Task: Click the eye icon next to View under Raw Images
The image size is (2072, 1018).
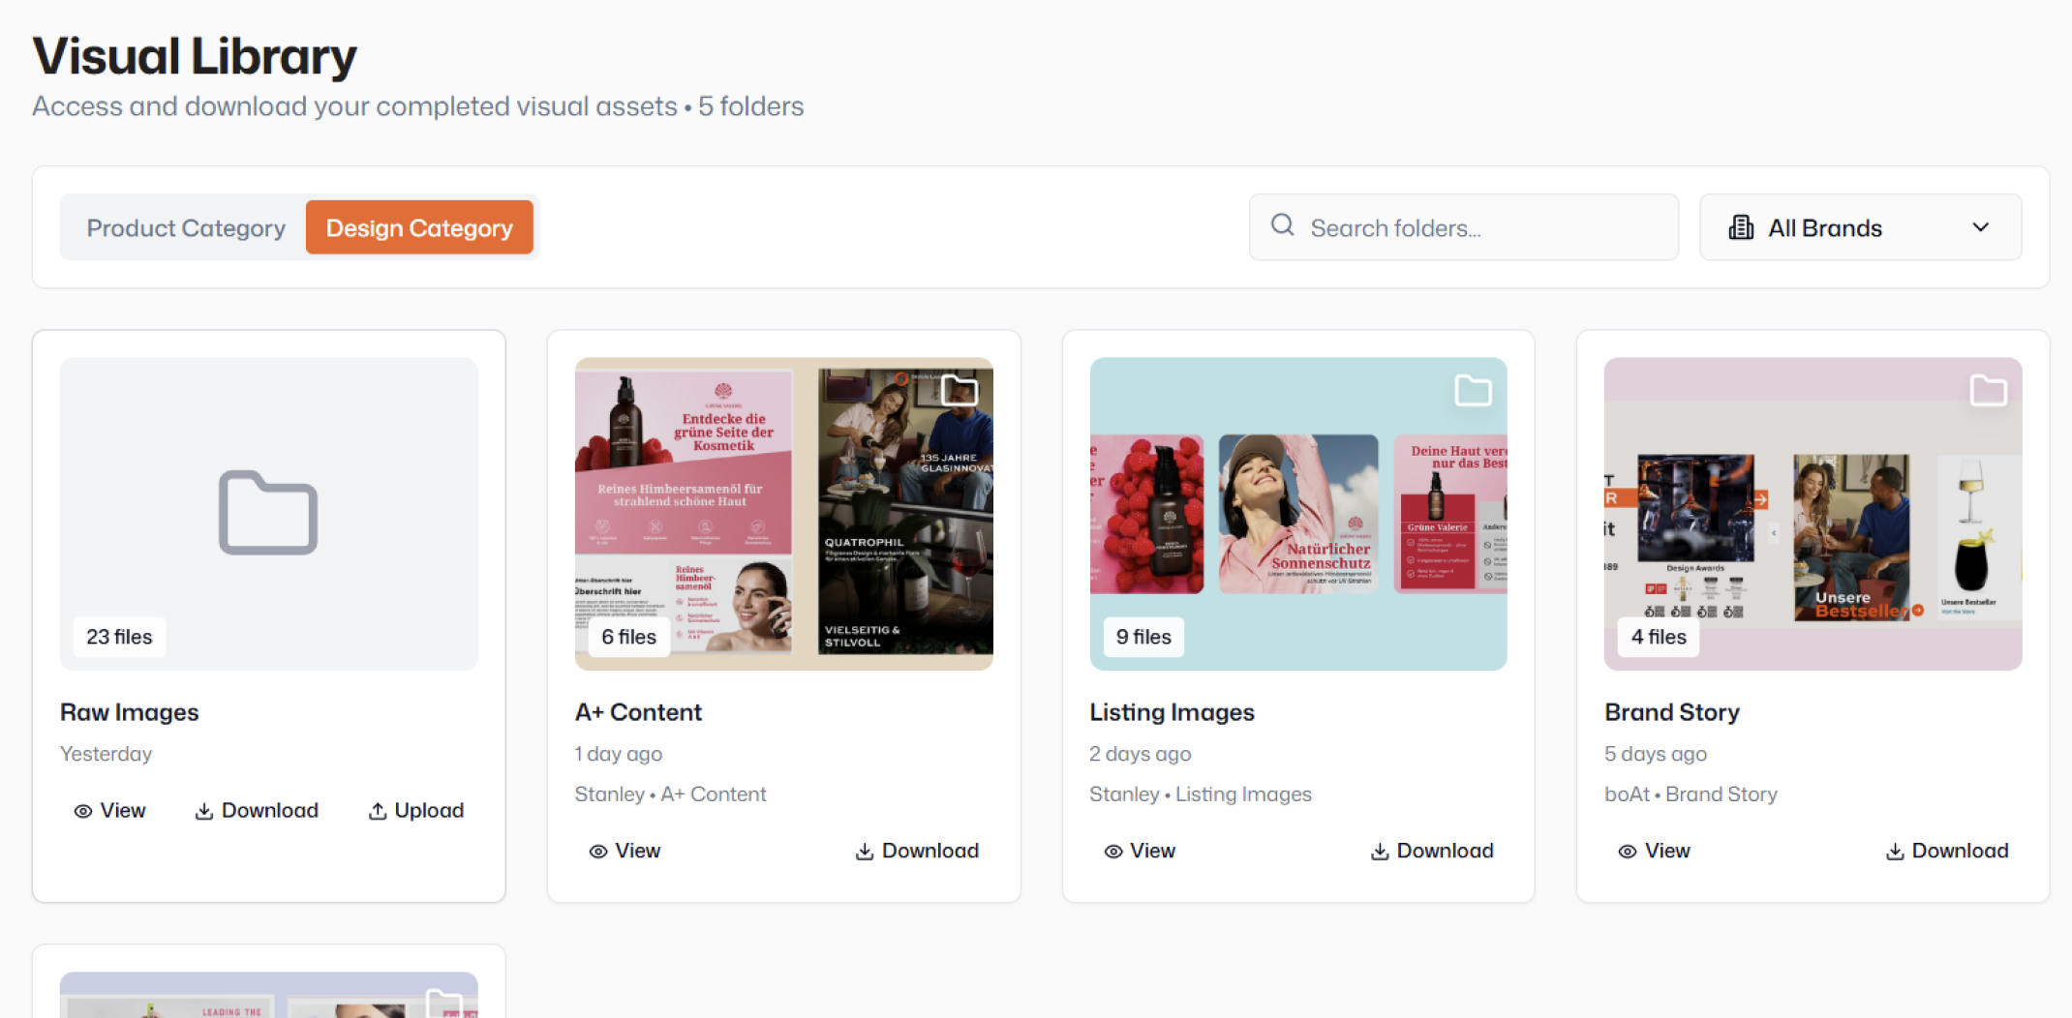Action: point(83,811)
